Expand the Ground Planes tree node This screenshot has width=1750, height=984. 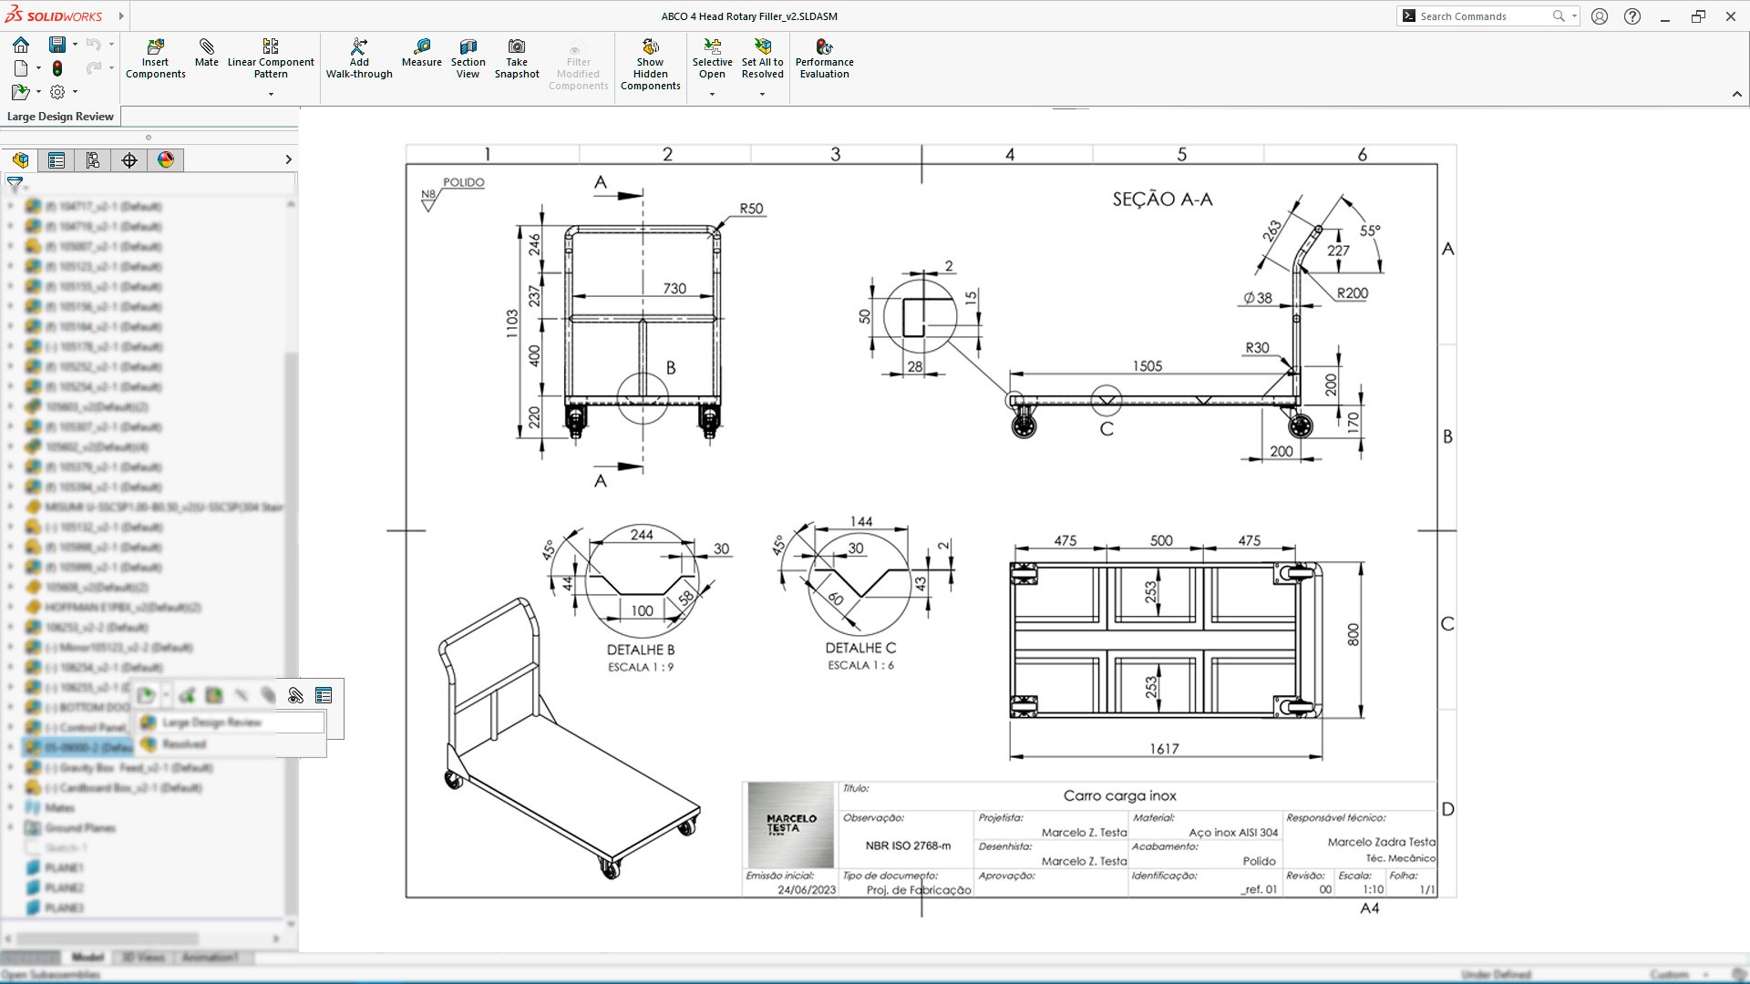11,828
